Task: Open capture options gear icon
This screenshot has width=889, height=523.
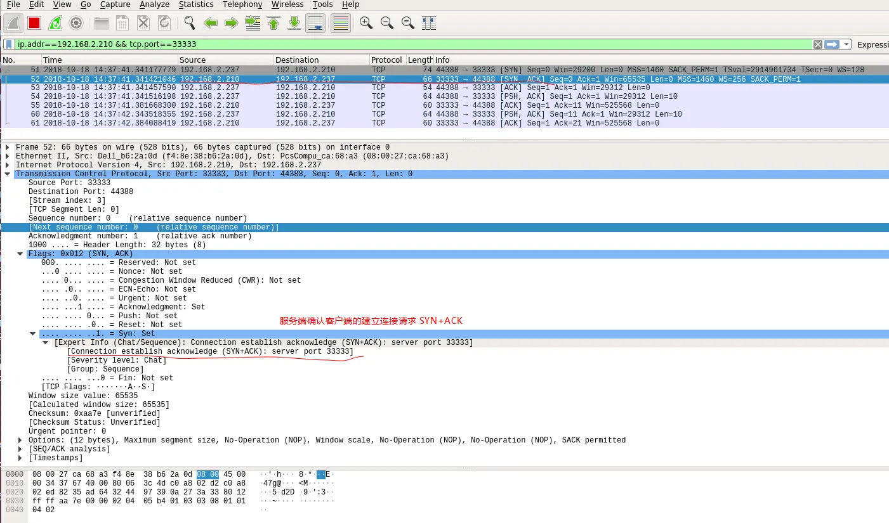Action: [76, 23]
